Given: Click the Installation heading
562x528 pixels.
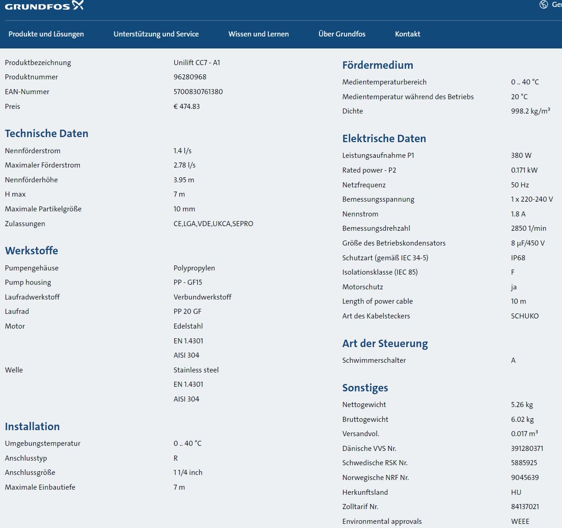Looking at the screenshot, I should (x=32, y=426).
